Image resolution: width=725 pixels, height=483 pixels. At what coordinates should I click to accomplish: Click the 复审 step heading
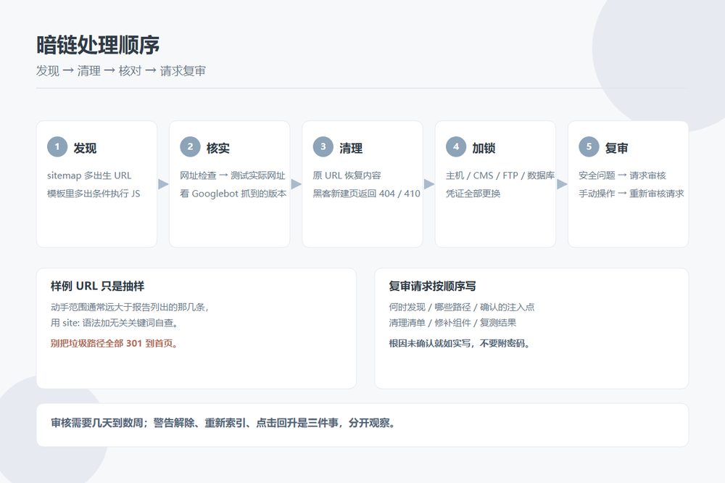[617, 148]
